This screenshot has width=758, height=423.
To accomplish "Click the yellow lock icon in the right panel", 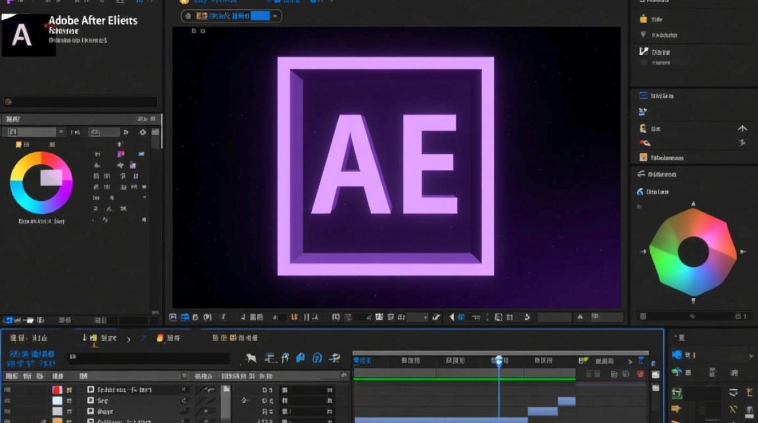I will click(643, 19).
